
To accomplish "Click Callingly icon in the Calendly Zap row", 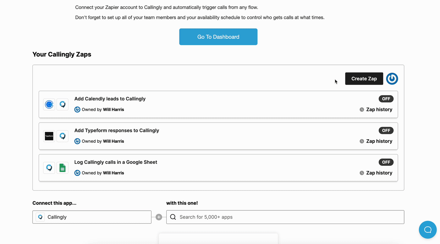I will point(62,104).
